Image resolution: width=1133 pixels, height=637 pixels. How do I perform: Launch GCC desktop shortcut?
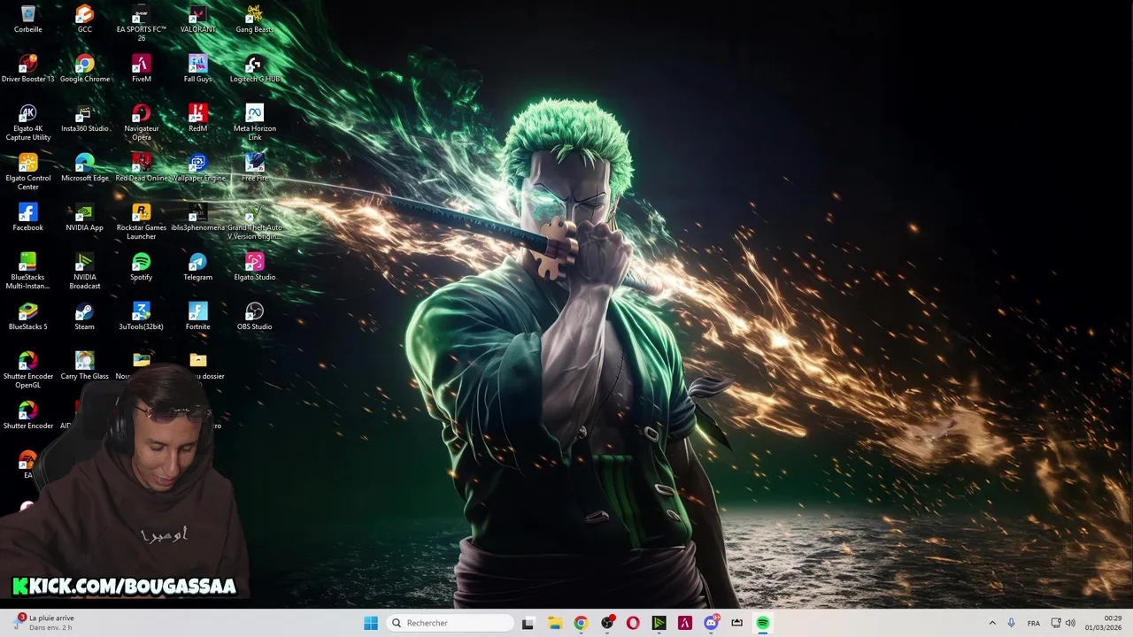(85, 19)
